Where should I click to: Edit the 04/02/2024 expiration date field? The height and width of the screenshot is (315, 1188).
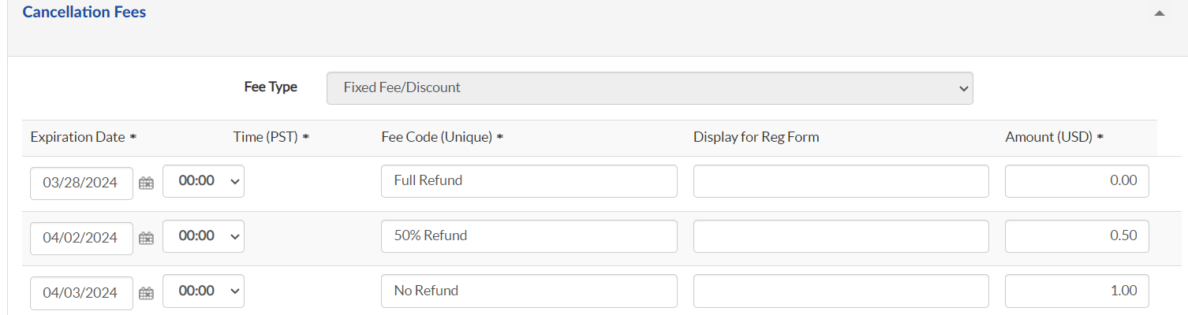click(x=81, y=238)
